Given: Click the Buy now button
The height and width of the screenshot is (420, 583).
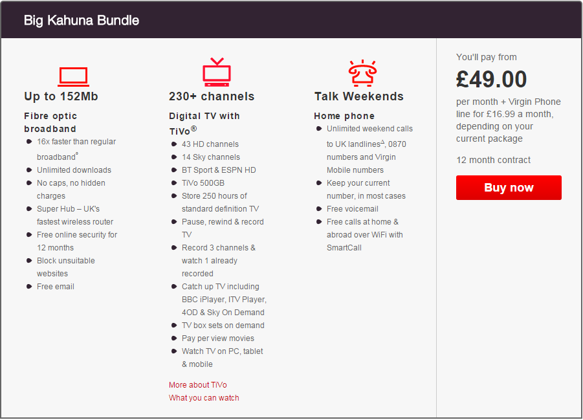Looking at the screenshot, I should (509, 188).
